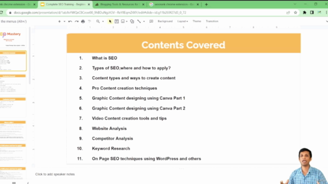Image resolution: width=328 pixels, height=184 pixels.
Task: Close the Complete SEO Training tab
Action: pos(89,5)
